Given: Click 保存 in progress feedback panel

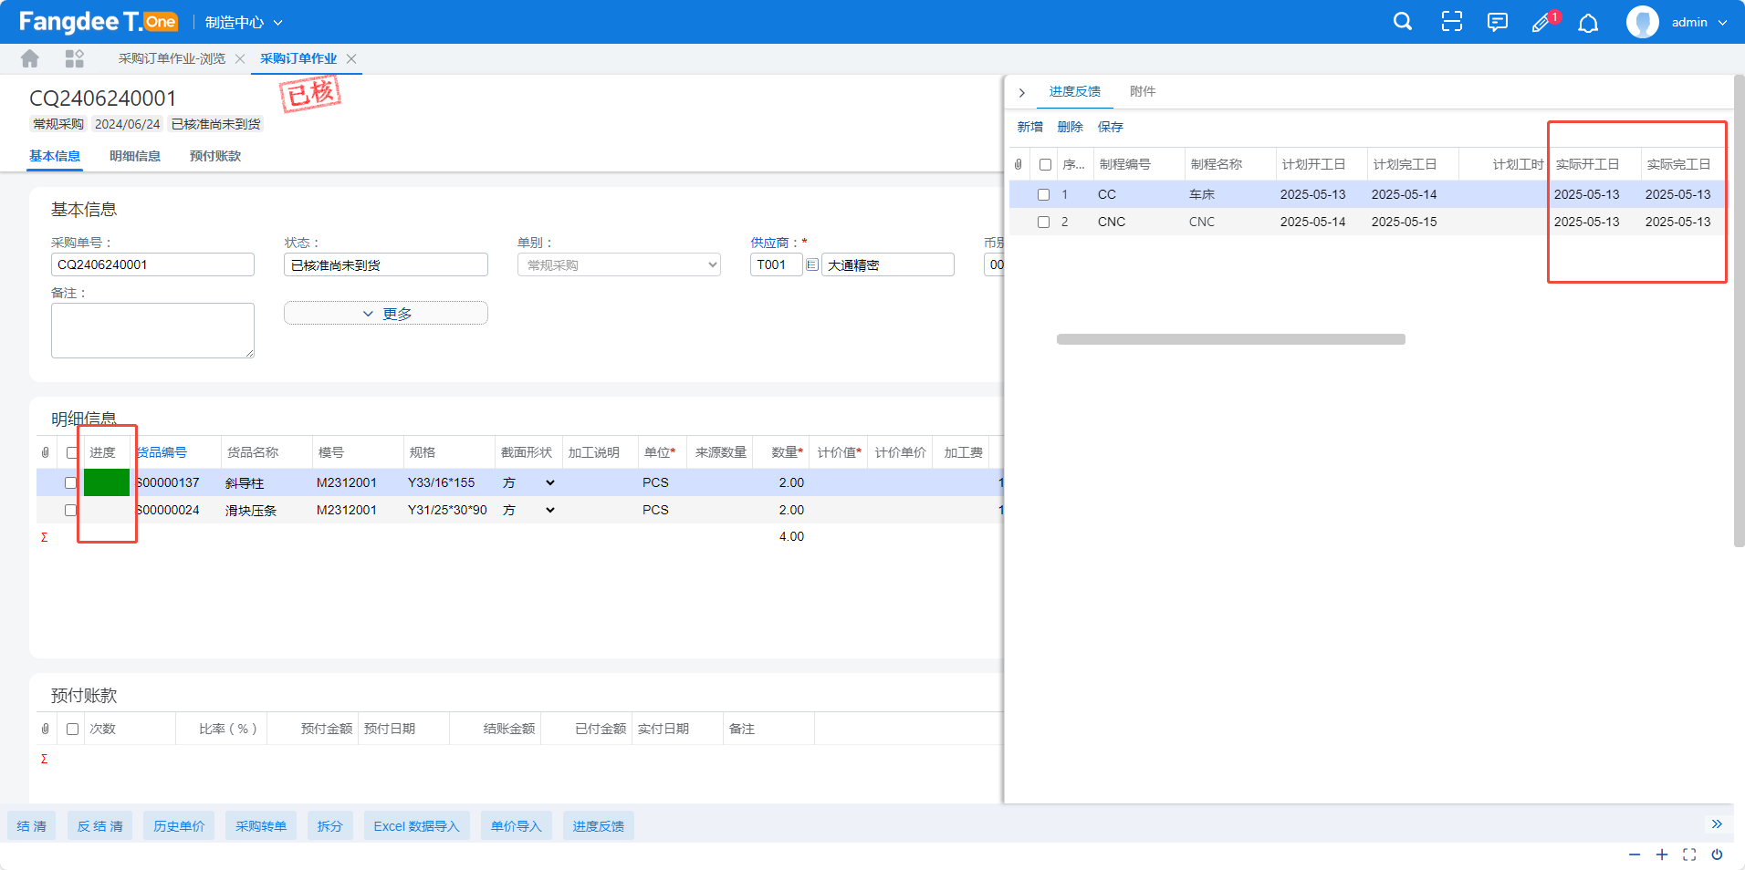Looking at the screenshot, I should [1111, 127].
